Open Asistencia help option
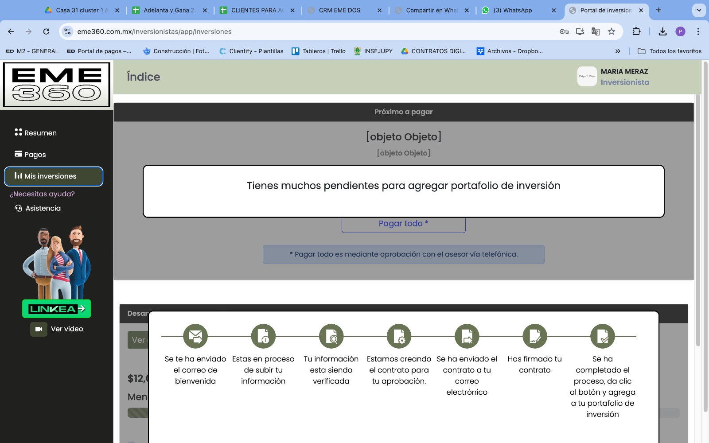 43,208
